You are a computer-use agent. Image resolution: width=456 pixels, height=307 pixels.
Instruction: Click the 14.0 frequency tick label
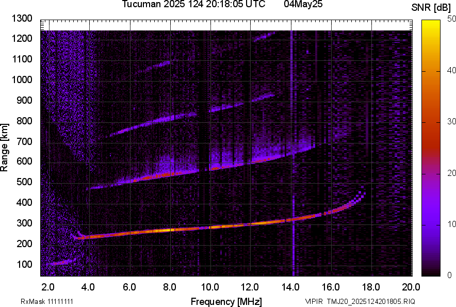click(x=290, y=287)
